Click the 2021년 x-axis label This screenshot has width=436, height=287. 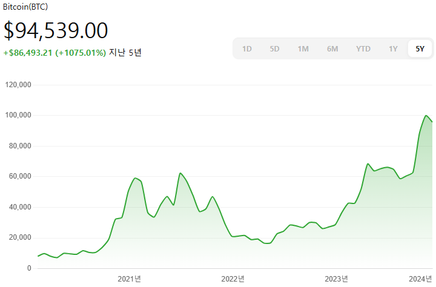pos(130,279)
